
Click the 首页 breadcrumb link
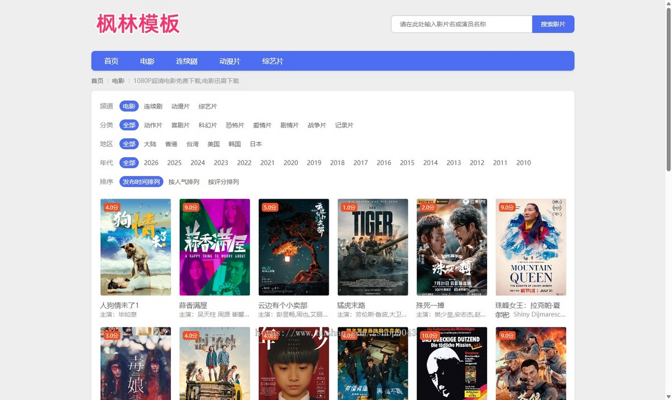[97, 81]
